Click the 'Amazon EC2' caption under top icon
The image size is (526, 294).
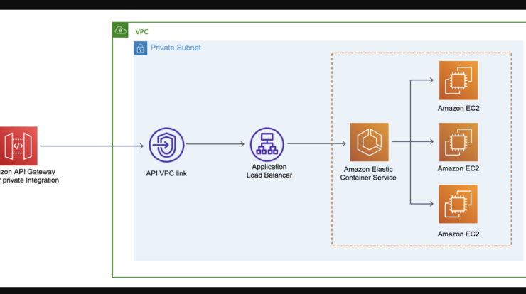click(x=458, y=108)
